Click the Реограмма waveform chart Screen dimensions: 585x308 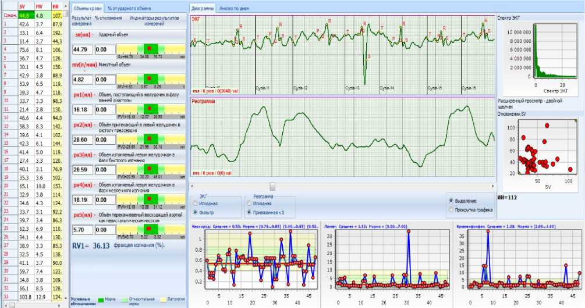(342, 137)
